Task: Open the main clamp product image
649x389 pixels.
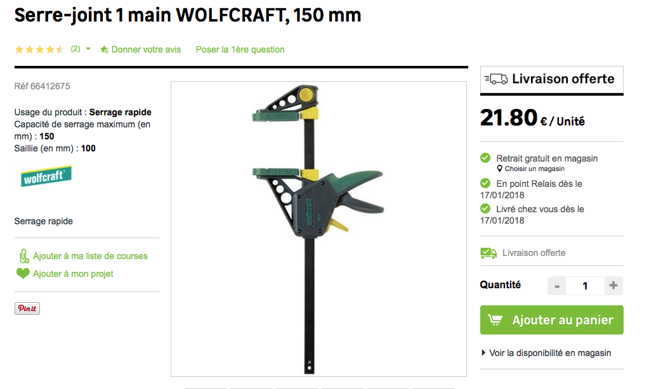Action: pyautogui.click(x=318, y=229)
